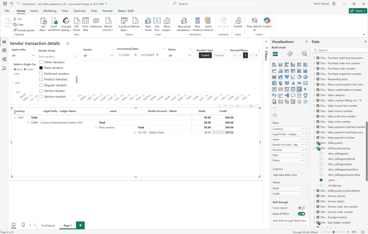Switch to the FnoDataset page tab
Screen dimensions: 368x234
(x=48, y=226)
